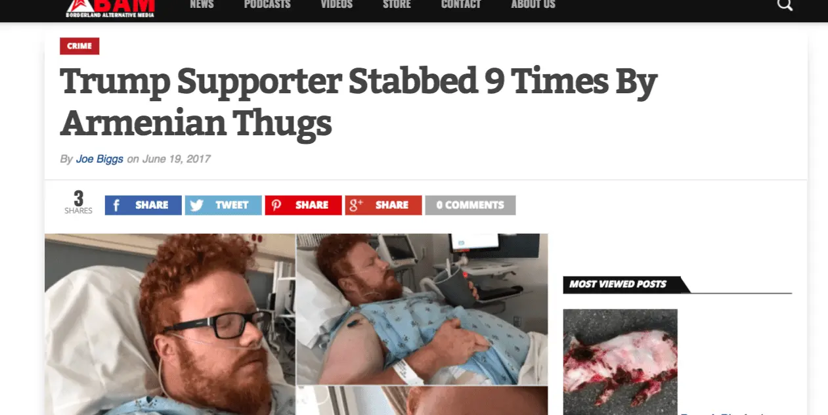This screenshot has height=415, width=828.
Task: Click the Twitter bird icon
Action: click(x=196, y=205)
